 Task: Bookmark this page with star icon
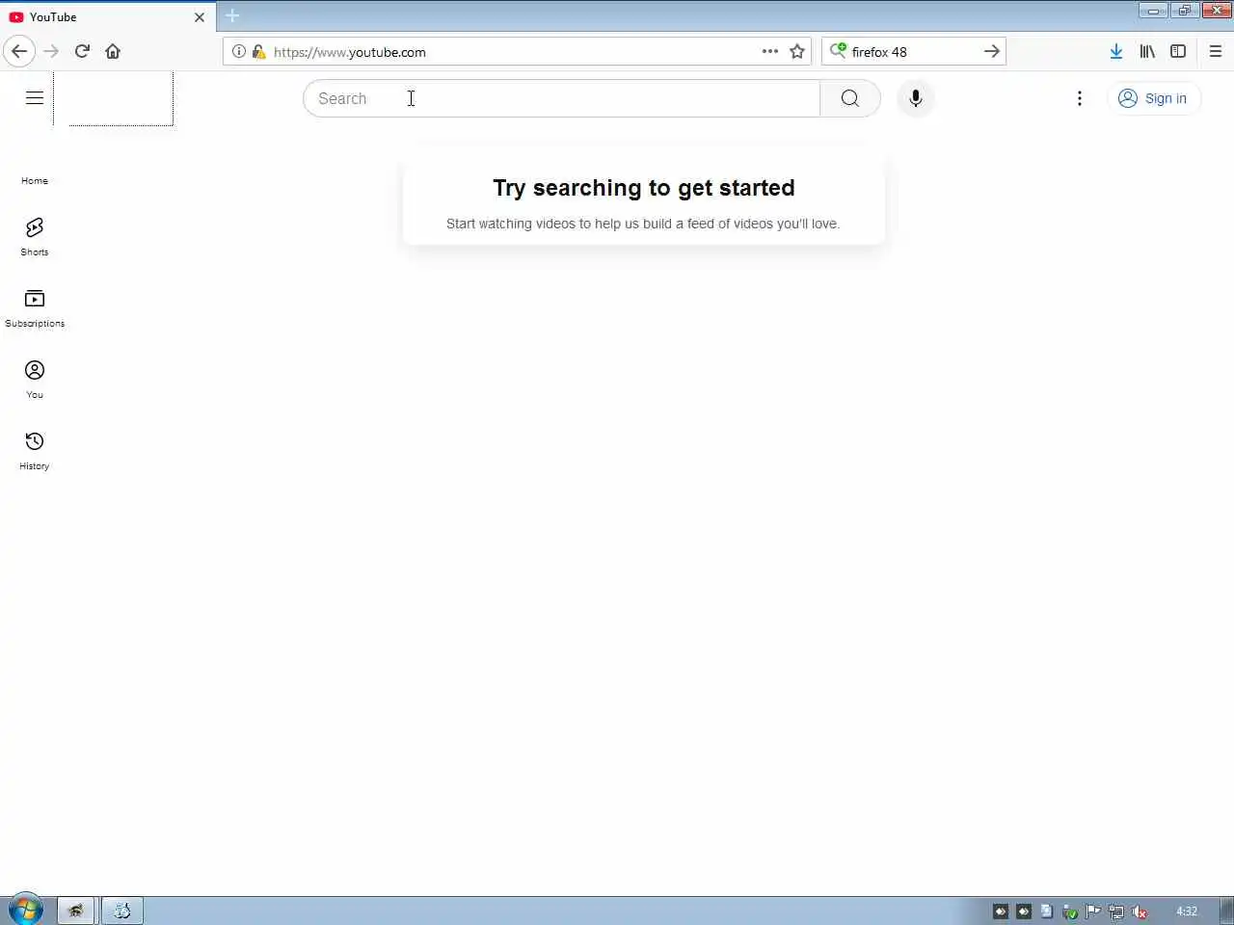coord(797,51)
